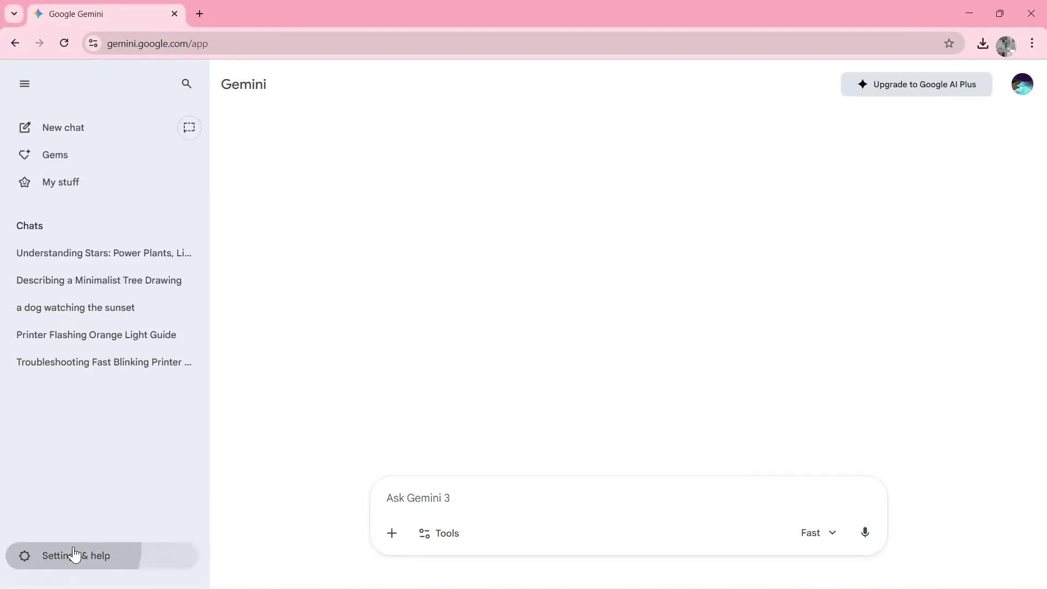Open the Gemini profile avatar menu

(1022, 83)
